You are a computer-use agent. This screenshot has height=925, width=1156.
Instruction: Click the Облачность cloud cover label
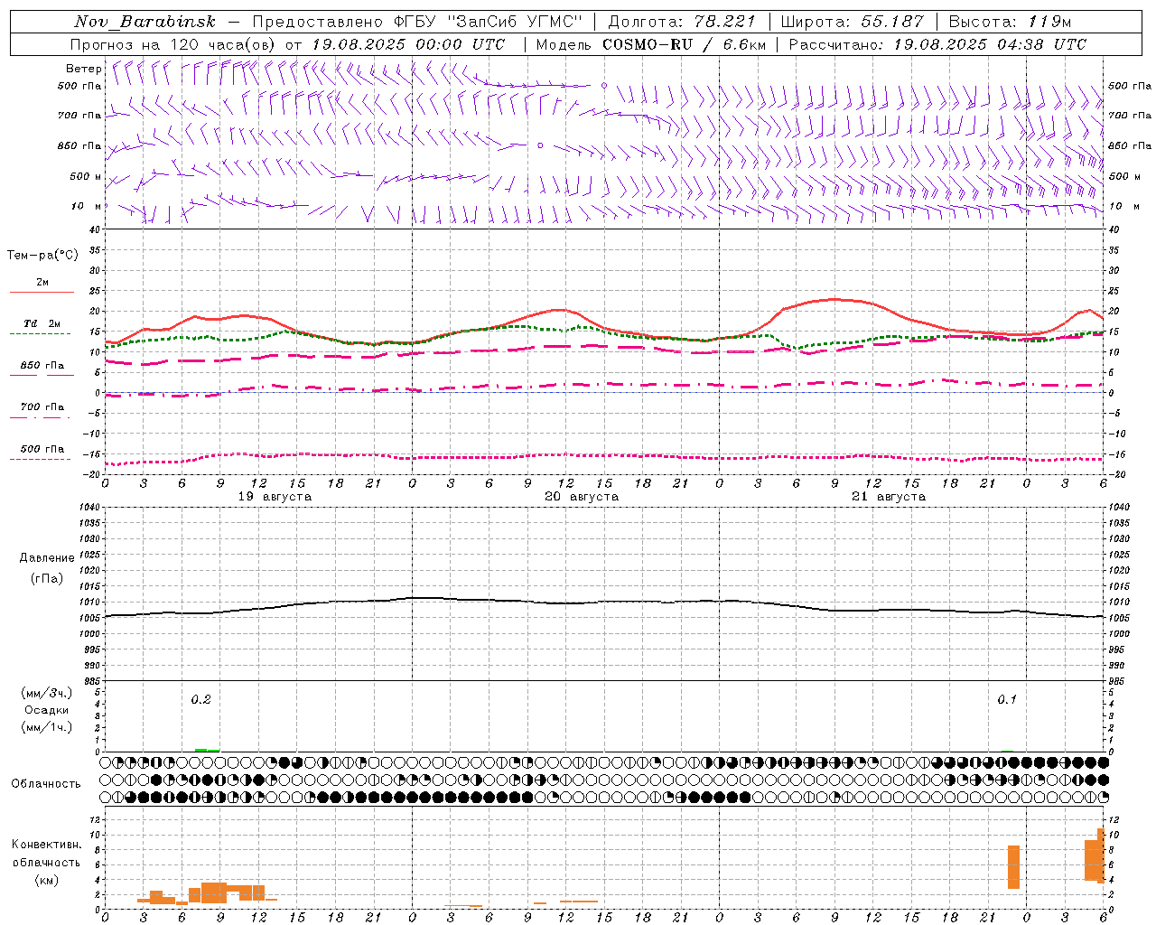[x=46, y=784]
